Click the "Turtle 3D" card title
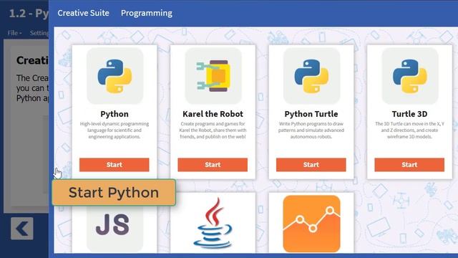 pos(410,114)
